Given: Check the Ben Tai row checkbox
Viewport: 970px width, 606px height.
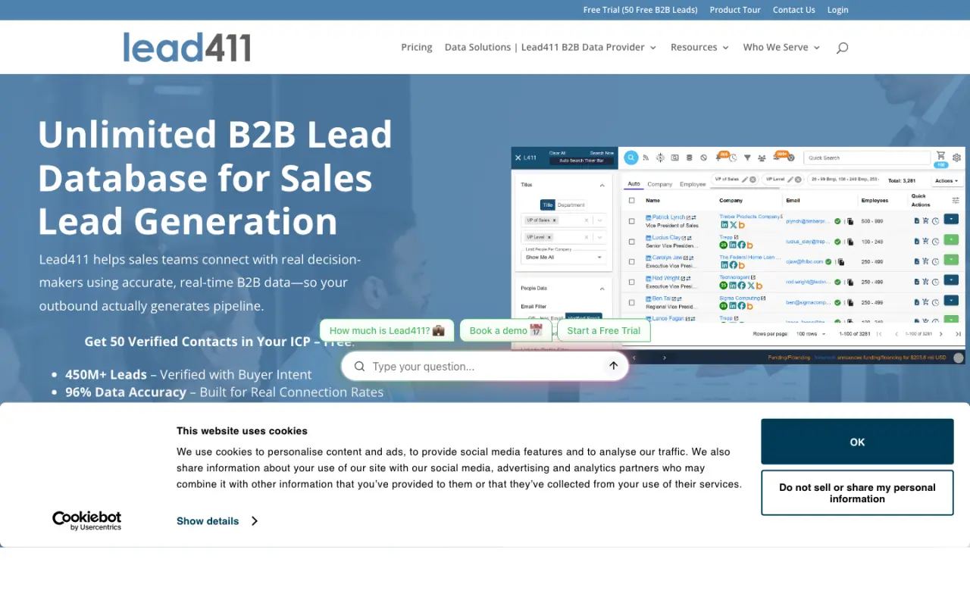Looking at the screenshot, I should (631, 302).
